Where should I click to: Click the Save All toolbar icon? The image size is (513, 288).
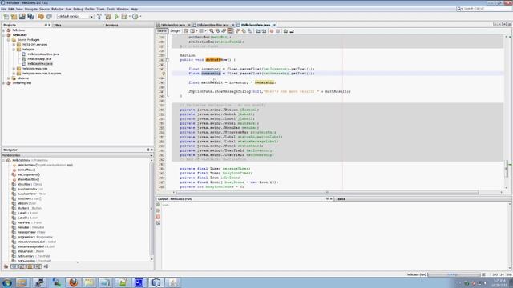30,16
